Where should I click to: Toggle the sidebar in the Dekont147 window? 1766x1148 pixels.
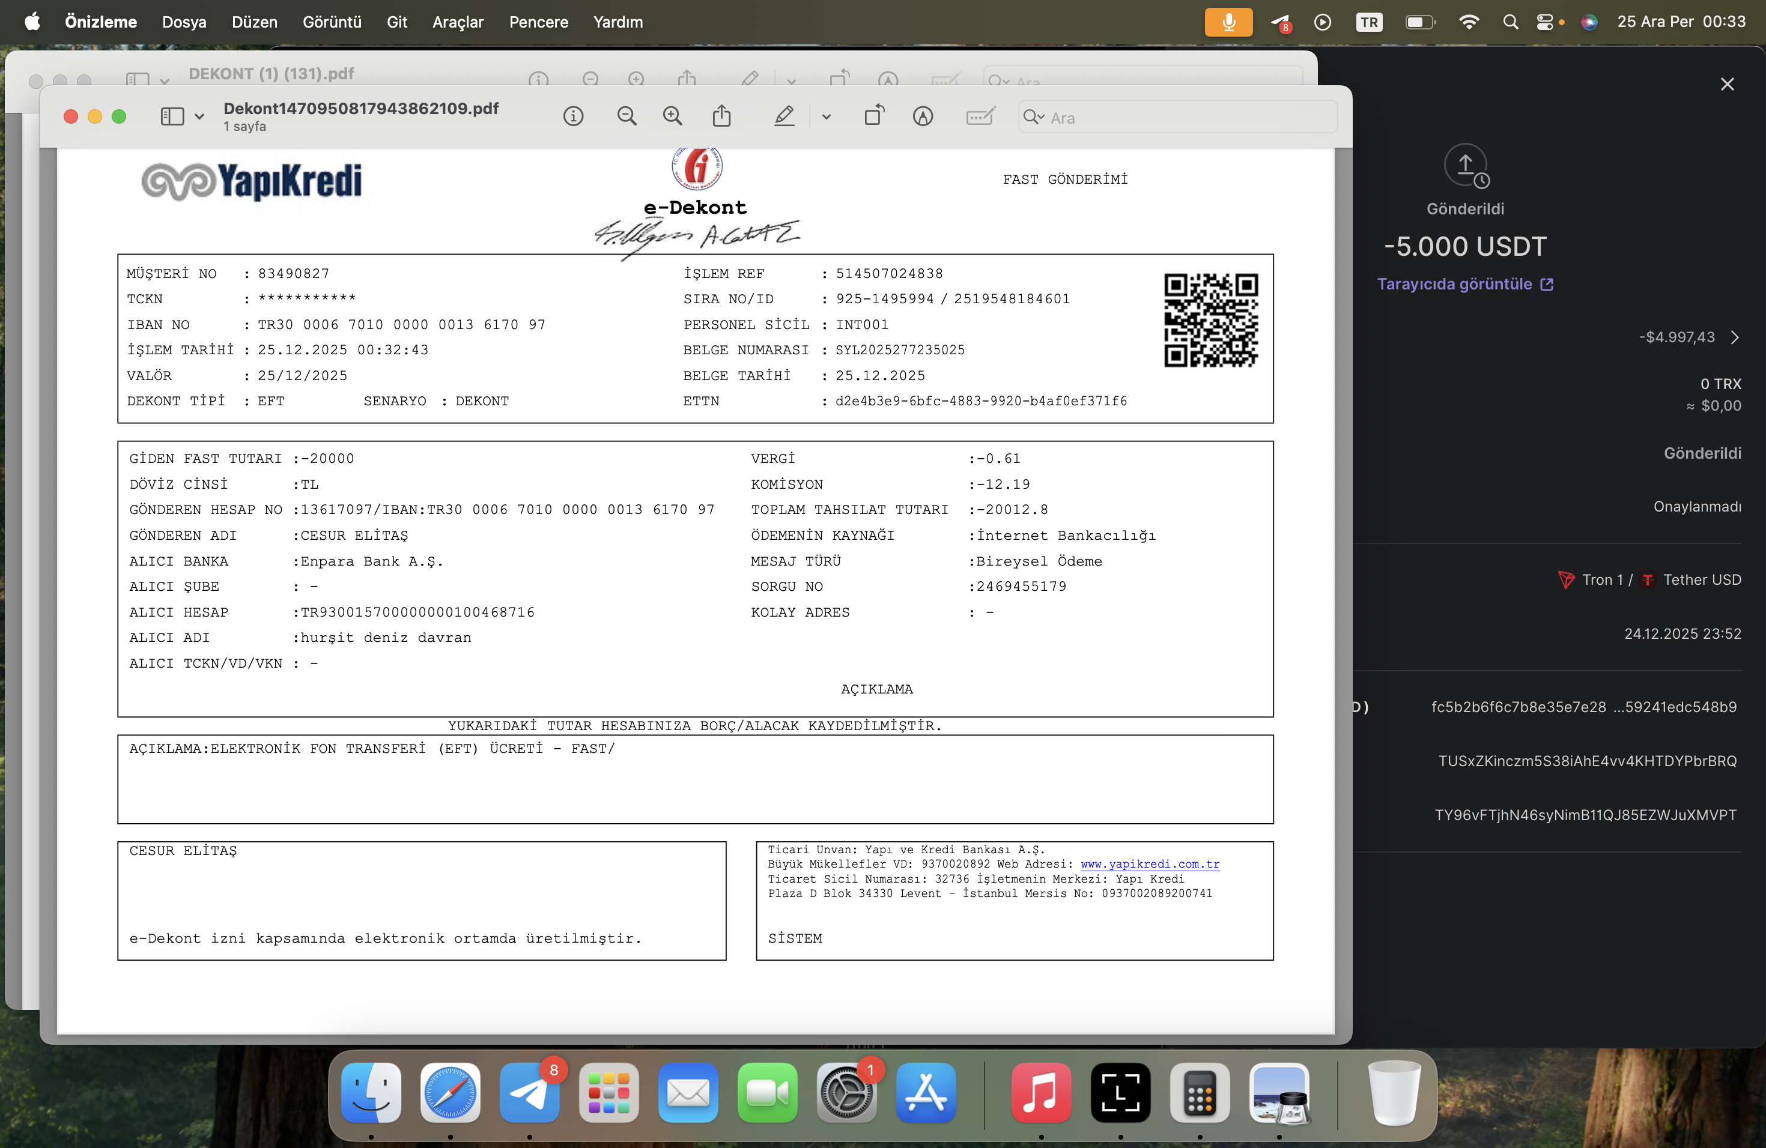[x=172, y=116]
